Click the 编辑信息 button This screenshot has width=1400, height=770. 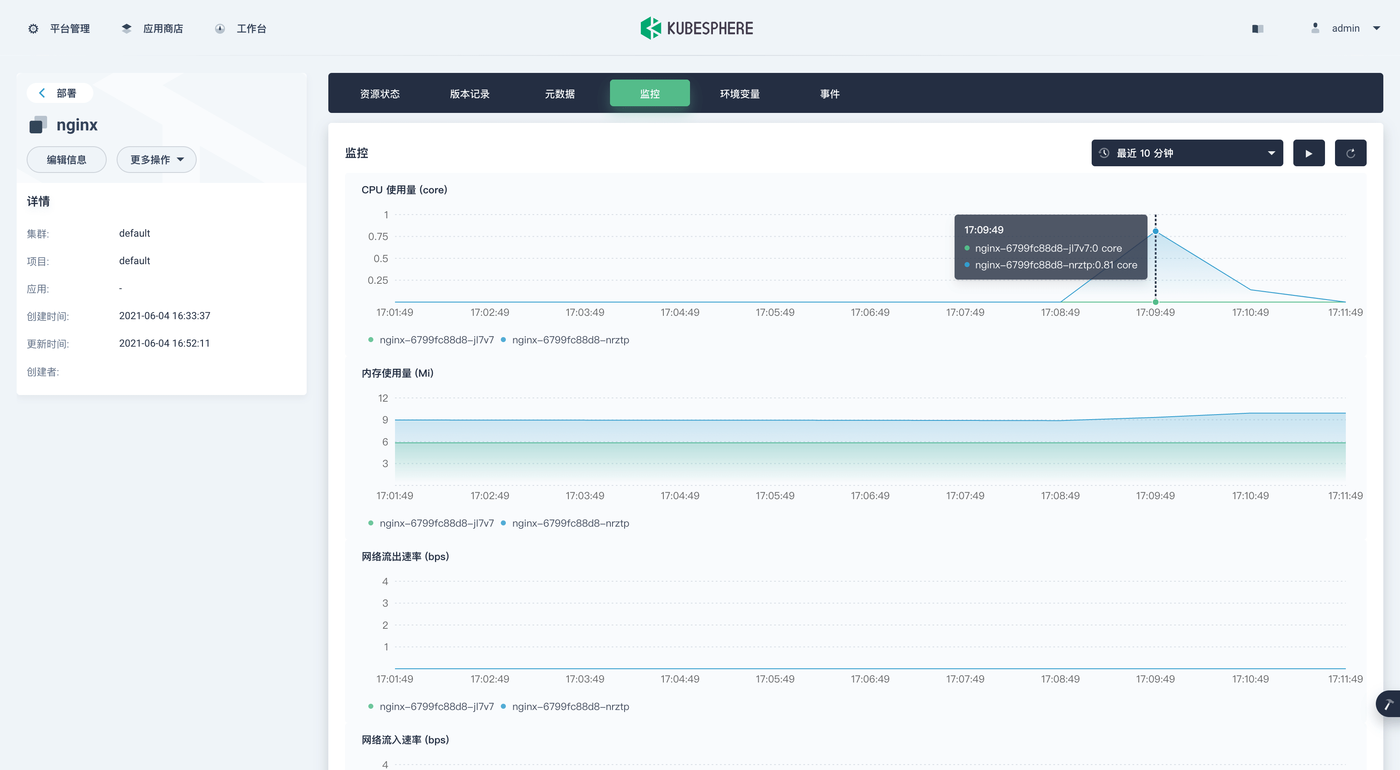66,160
